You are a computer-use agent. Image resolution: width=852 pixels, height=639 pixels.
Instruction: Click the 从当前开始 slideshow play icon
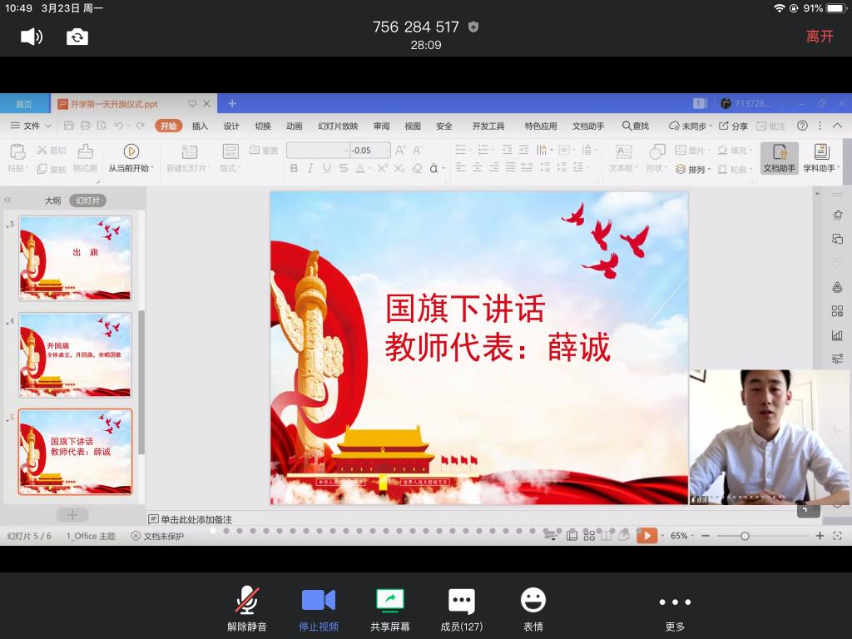tap(131, 151)
